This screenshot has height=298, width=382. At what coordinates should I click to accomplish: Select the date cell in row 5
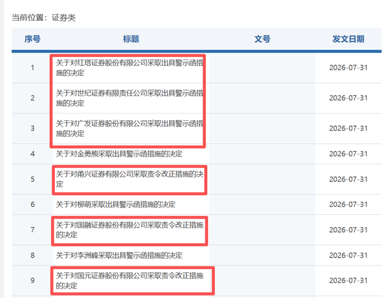(x=348, y=180)
